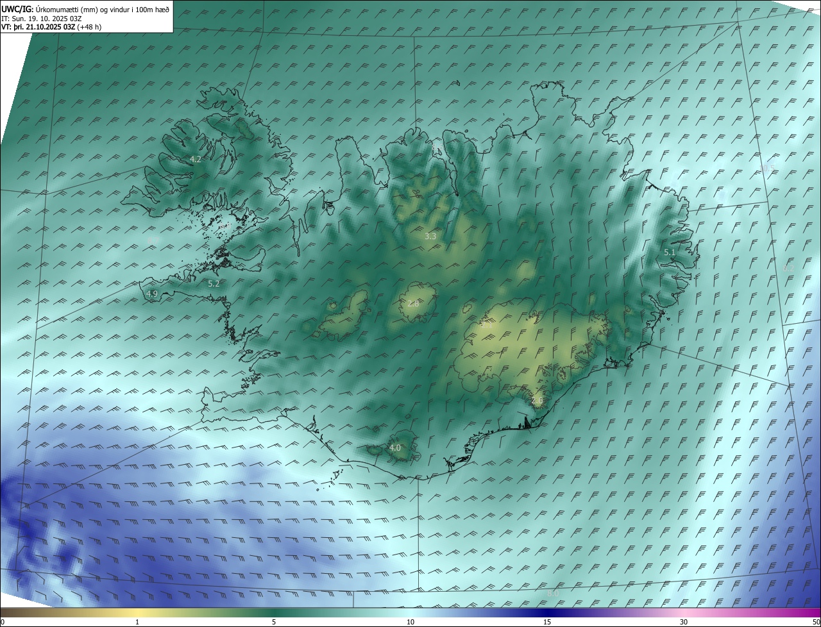Click the faint 10.5 value in the northeast

click(768, 168)
